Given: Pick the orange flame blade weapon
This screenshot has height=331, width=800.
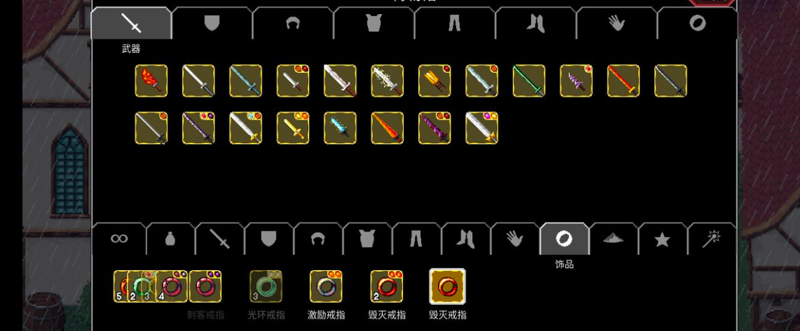Looking at the screenshot, I should 387,128.
